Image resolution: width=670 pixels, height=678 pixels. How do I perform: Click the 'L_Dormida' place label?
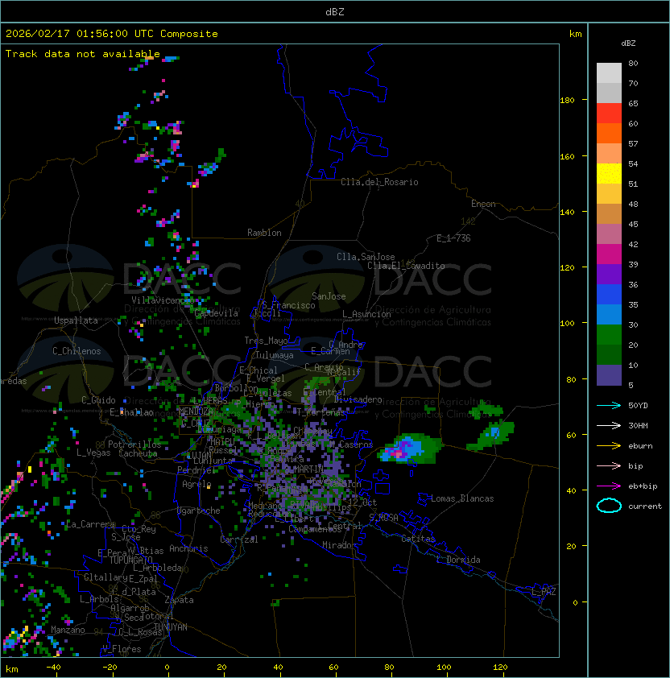click(458, 560)
